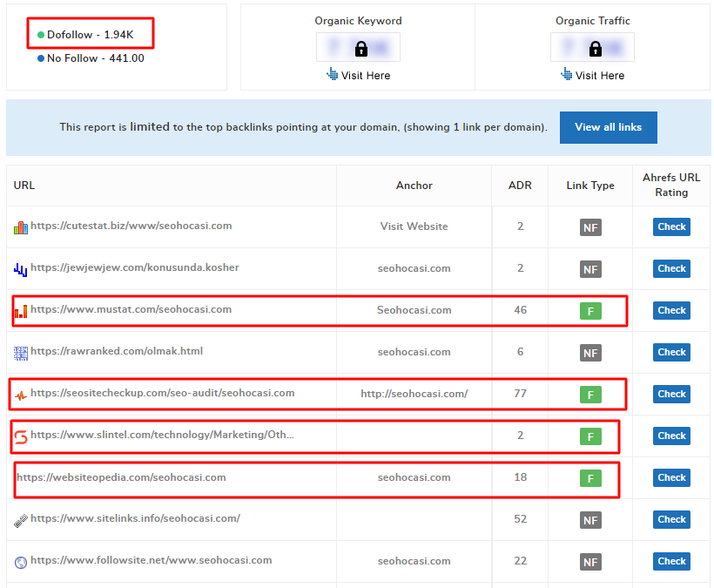Image resolution: width=714 pixels, height=588 pixels.
Task: Click the sitelinks.info chain link favicon
Action: pos(21,521)
